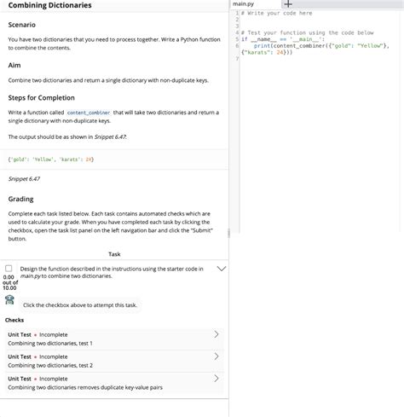Expand the duplicate key-value pairs unit test

[x=114, y=383]
